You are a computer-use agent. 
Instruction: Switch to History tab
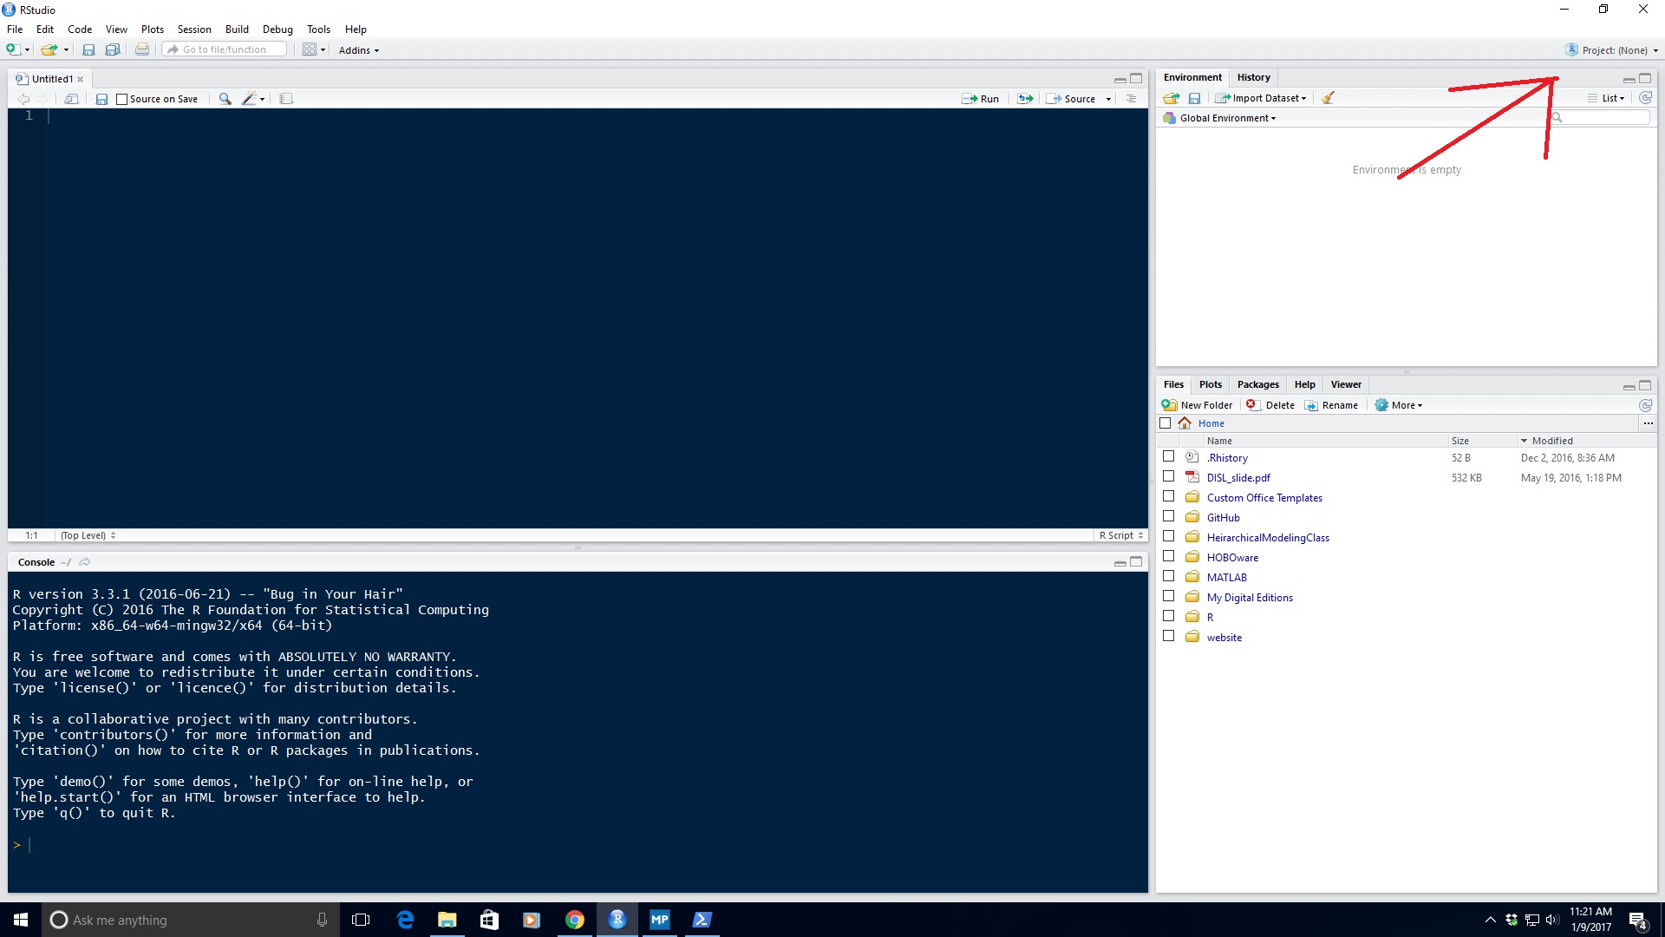point(1253,77)
